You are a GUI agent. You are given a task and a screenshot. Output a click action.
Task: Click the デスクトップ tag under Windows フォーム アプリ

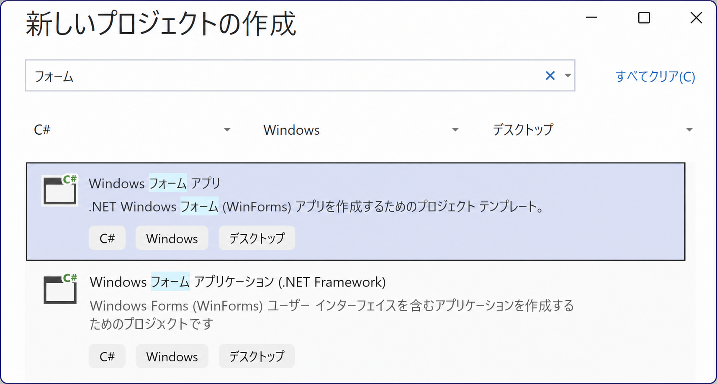tap(257, 238)
